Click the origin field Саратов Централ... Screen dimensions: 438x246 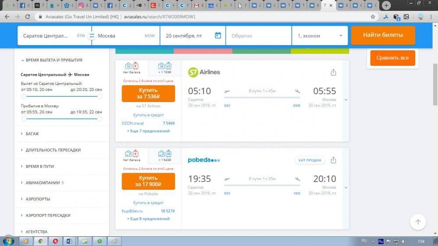[54, 36]
